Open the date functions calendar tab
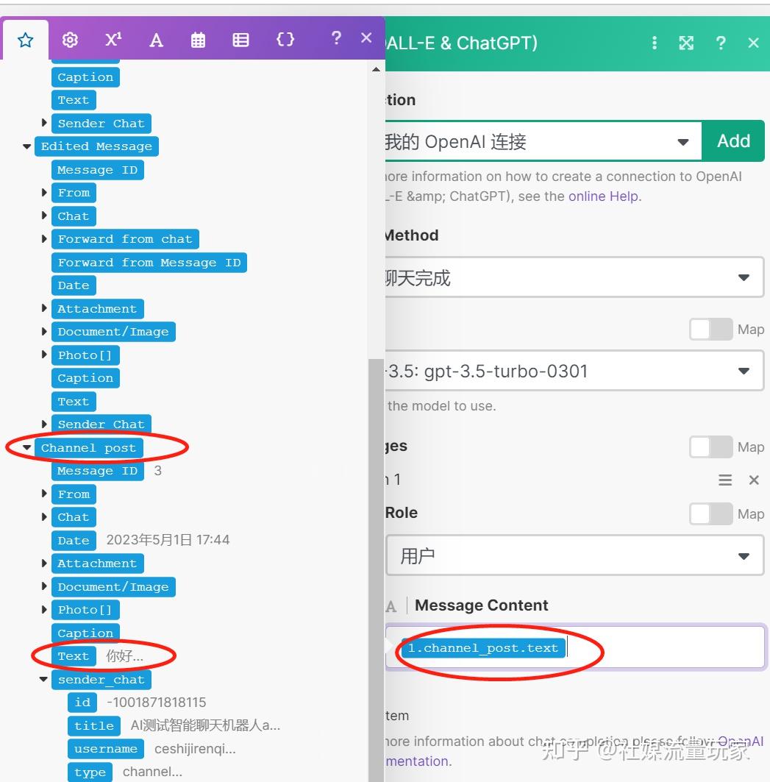This screenshot has width=770, height=782. pyautogui.click(x=198, y=40)
